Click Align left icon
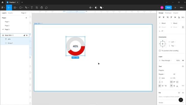186x105 pixels. click(160, 17)
